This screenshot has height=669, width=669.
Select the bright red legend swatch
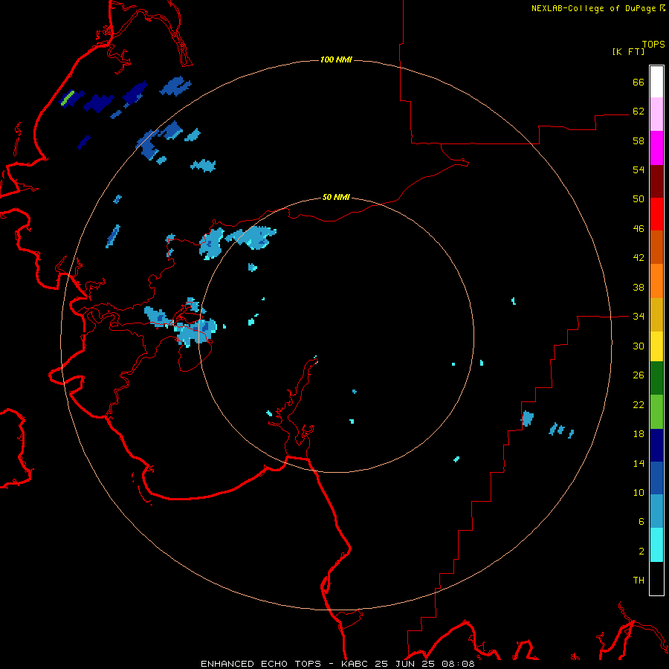[656, 214]
